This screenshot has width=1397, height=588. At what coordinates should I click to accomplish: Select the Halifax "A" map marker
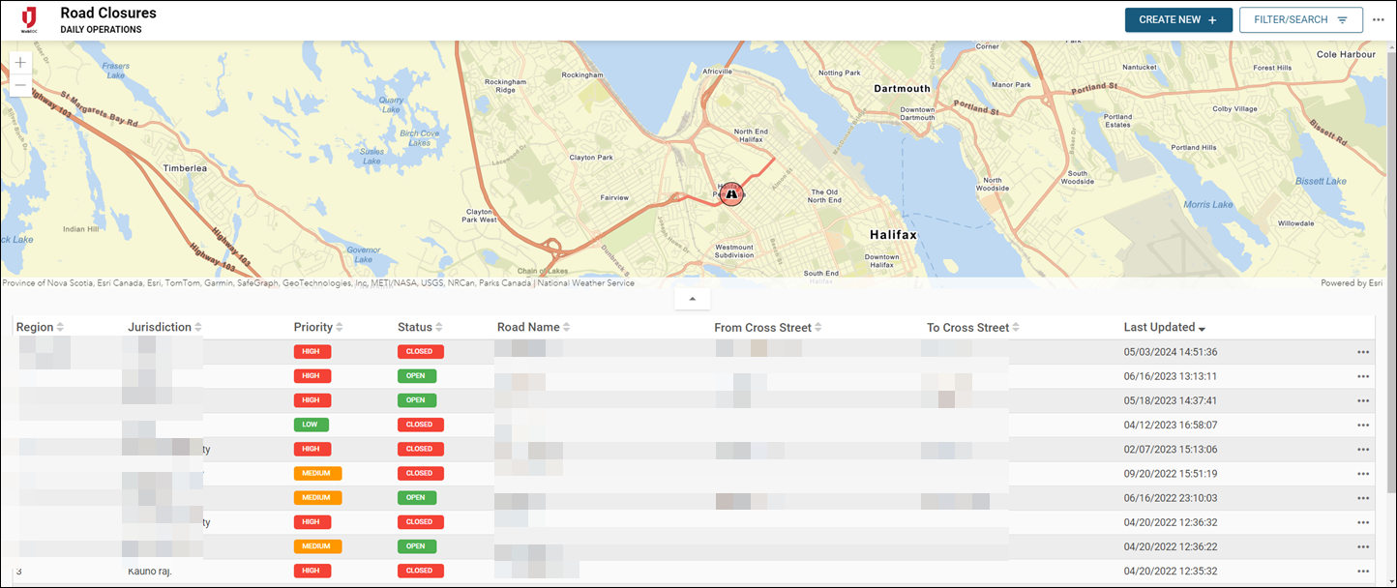click(x=731, y=194)
